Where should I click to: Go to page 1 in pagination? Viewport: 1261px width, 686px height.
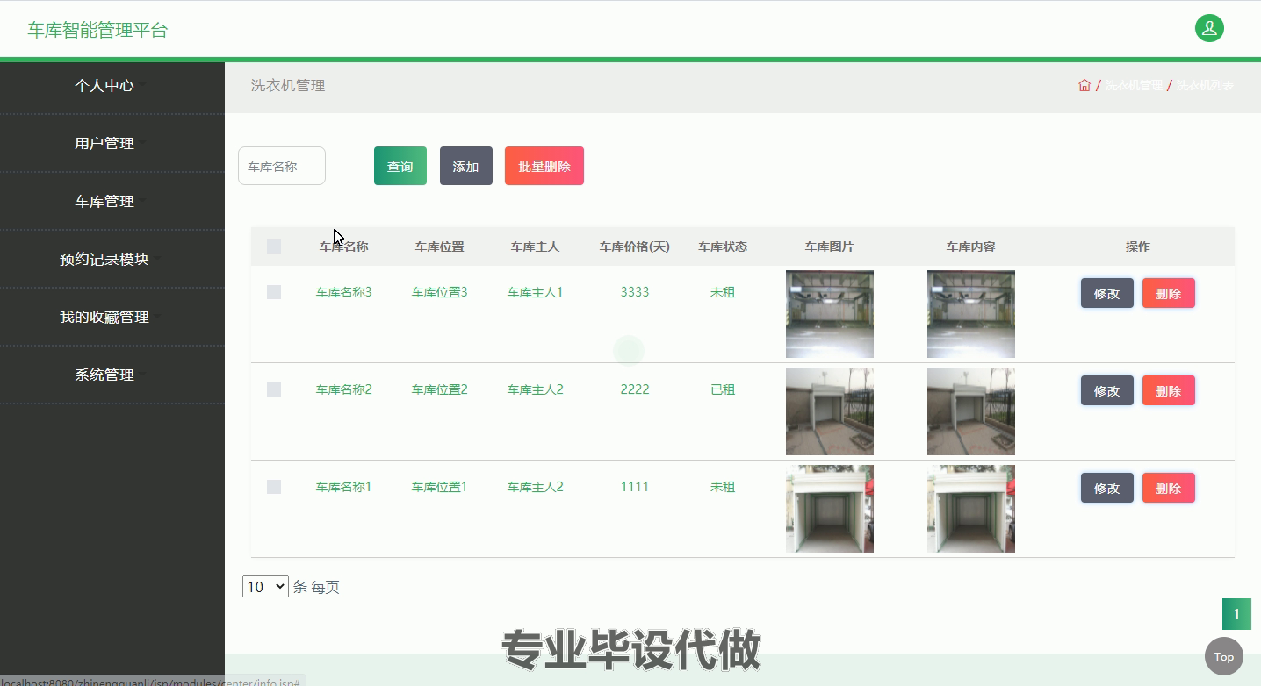coord(1236,614)
